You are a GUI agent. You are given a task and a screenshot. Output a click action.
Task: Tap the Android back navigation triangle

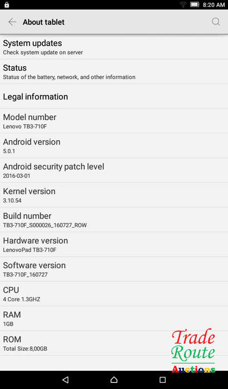[x=65, y=380]
